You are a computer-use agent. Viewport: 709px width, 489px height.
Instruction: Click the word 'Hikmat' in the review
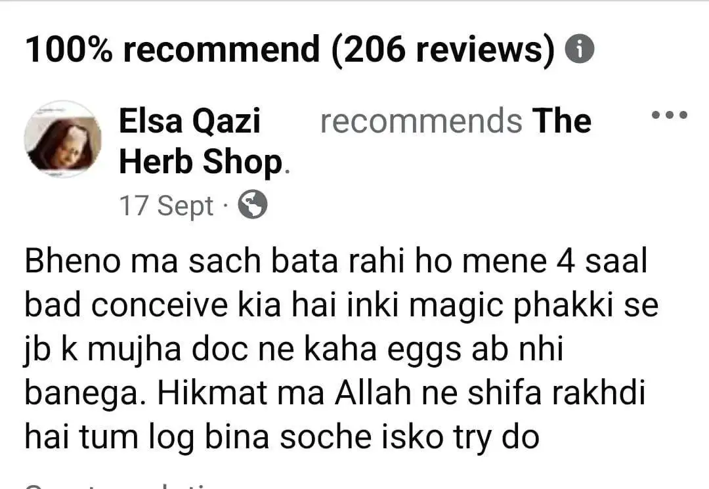coord(212,393)
